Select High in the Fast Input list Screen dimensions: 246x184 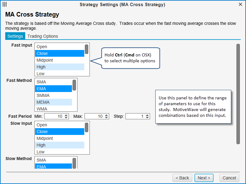click(x=59, y=67)
